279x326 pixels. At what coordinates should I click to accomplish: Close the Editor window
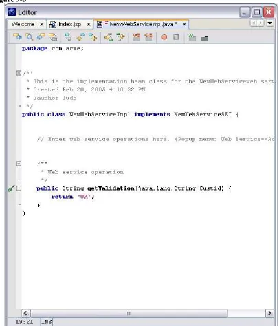(269, 12)
